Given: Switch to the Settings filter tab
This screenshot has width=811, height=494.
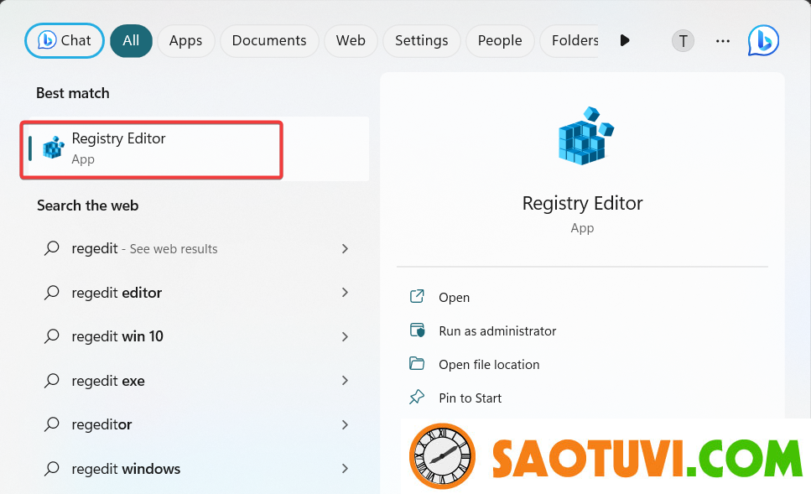Looking at the screenshot, I should click(422, 40).
